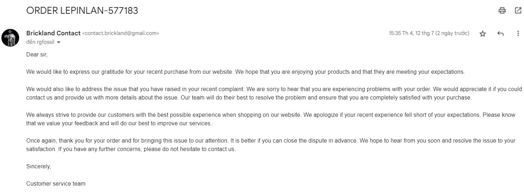This screenshot has width=524, height=193.
Task: Click the paragraph addressing your recent complaint
Action: (x=248, y=94)
